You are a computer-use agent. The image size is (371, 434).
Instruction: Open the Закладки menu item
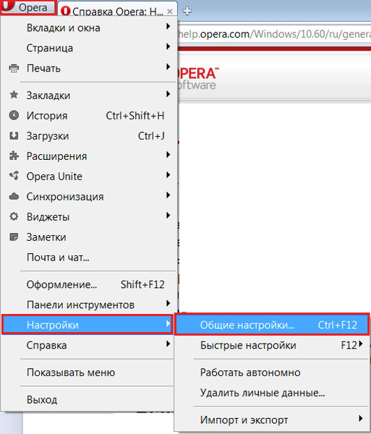[88, 95]
